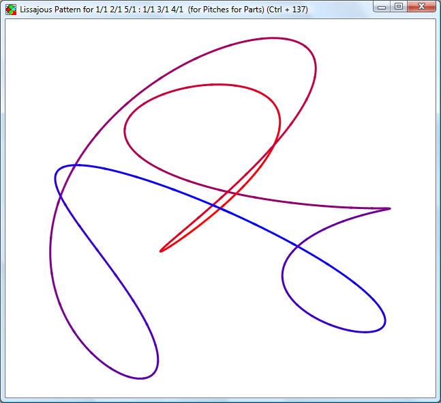Minimize the Lissajous Pattern window

coord(384,7)
